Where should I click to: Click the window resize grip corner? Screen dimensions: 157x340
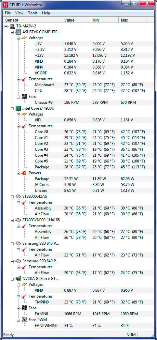coord(152,335)
